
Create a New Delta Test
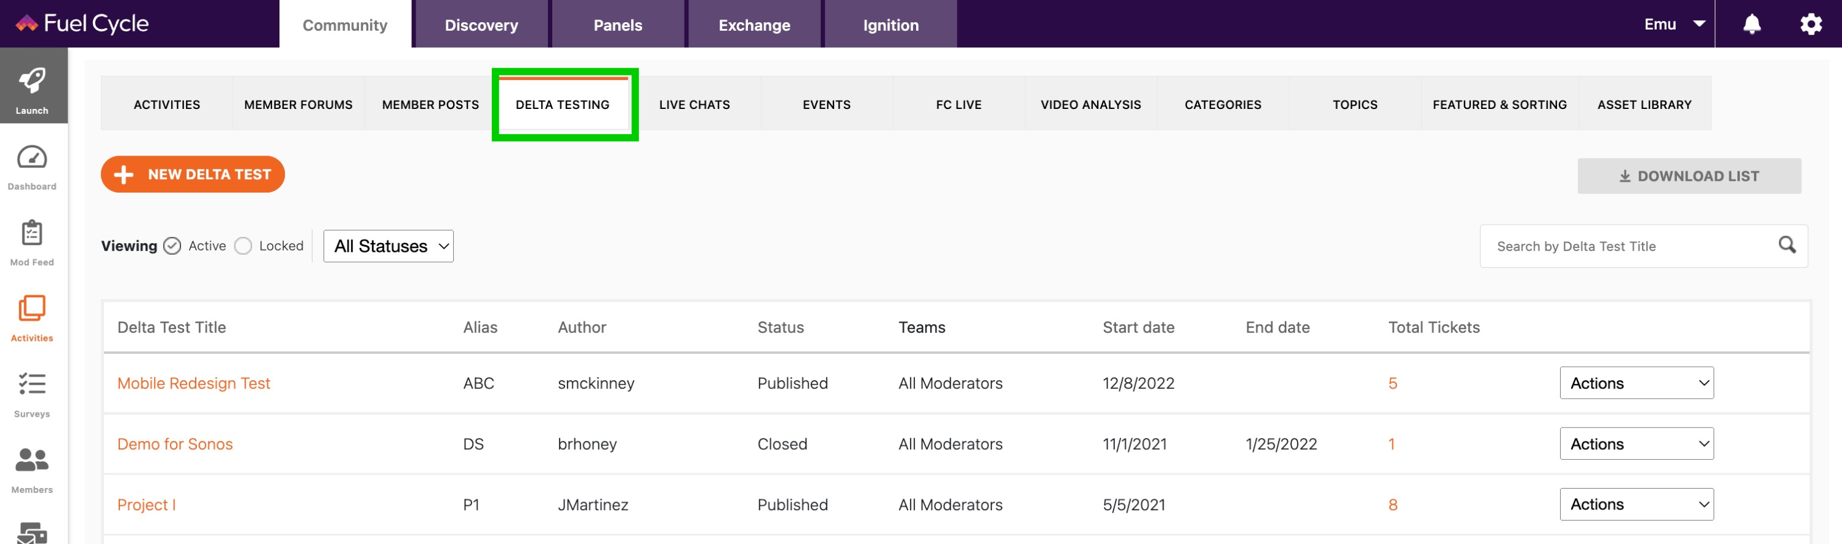click(193, 174)
